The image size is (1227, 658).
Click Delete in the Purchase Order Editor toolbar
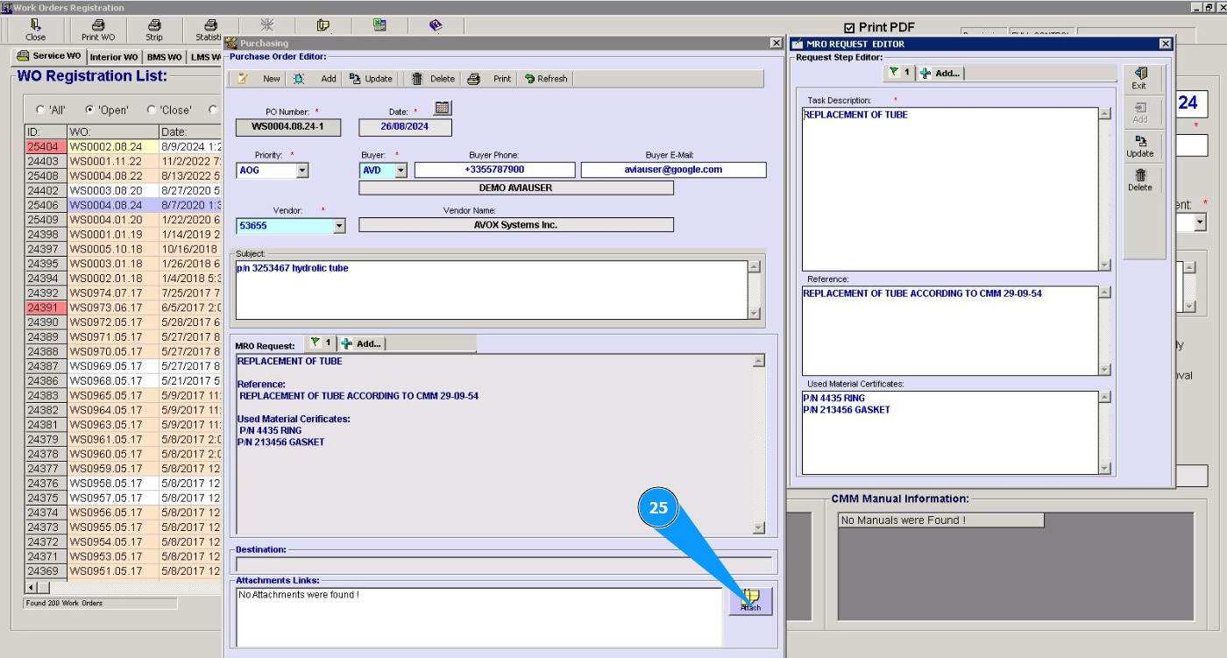click(x=434, y=79)
